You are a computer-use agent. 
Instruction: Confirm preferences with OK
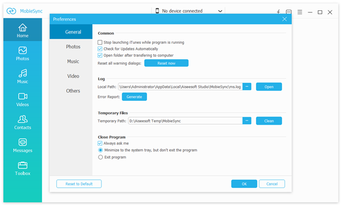(245, 184)
